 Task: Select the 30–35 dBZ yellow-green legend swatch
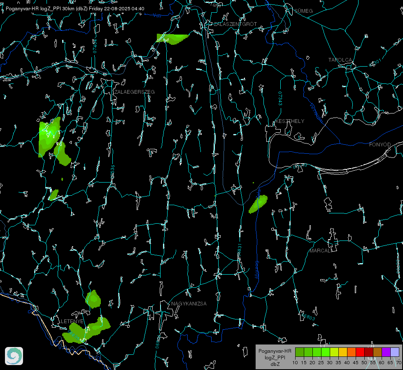334,352
